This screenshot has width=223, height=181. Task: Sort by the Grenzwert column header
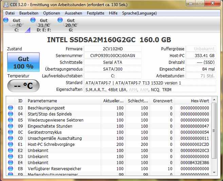click(x=162, y=101)
